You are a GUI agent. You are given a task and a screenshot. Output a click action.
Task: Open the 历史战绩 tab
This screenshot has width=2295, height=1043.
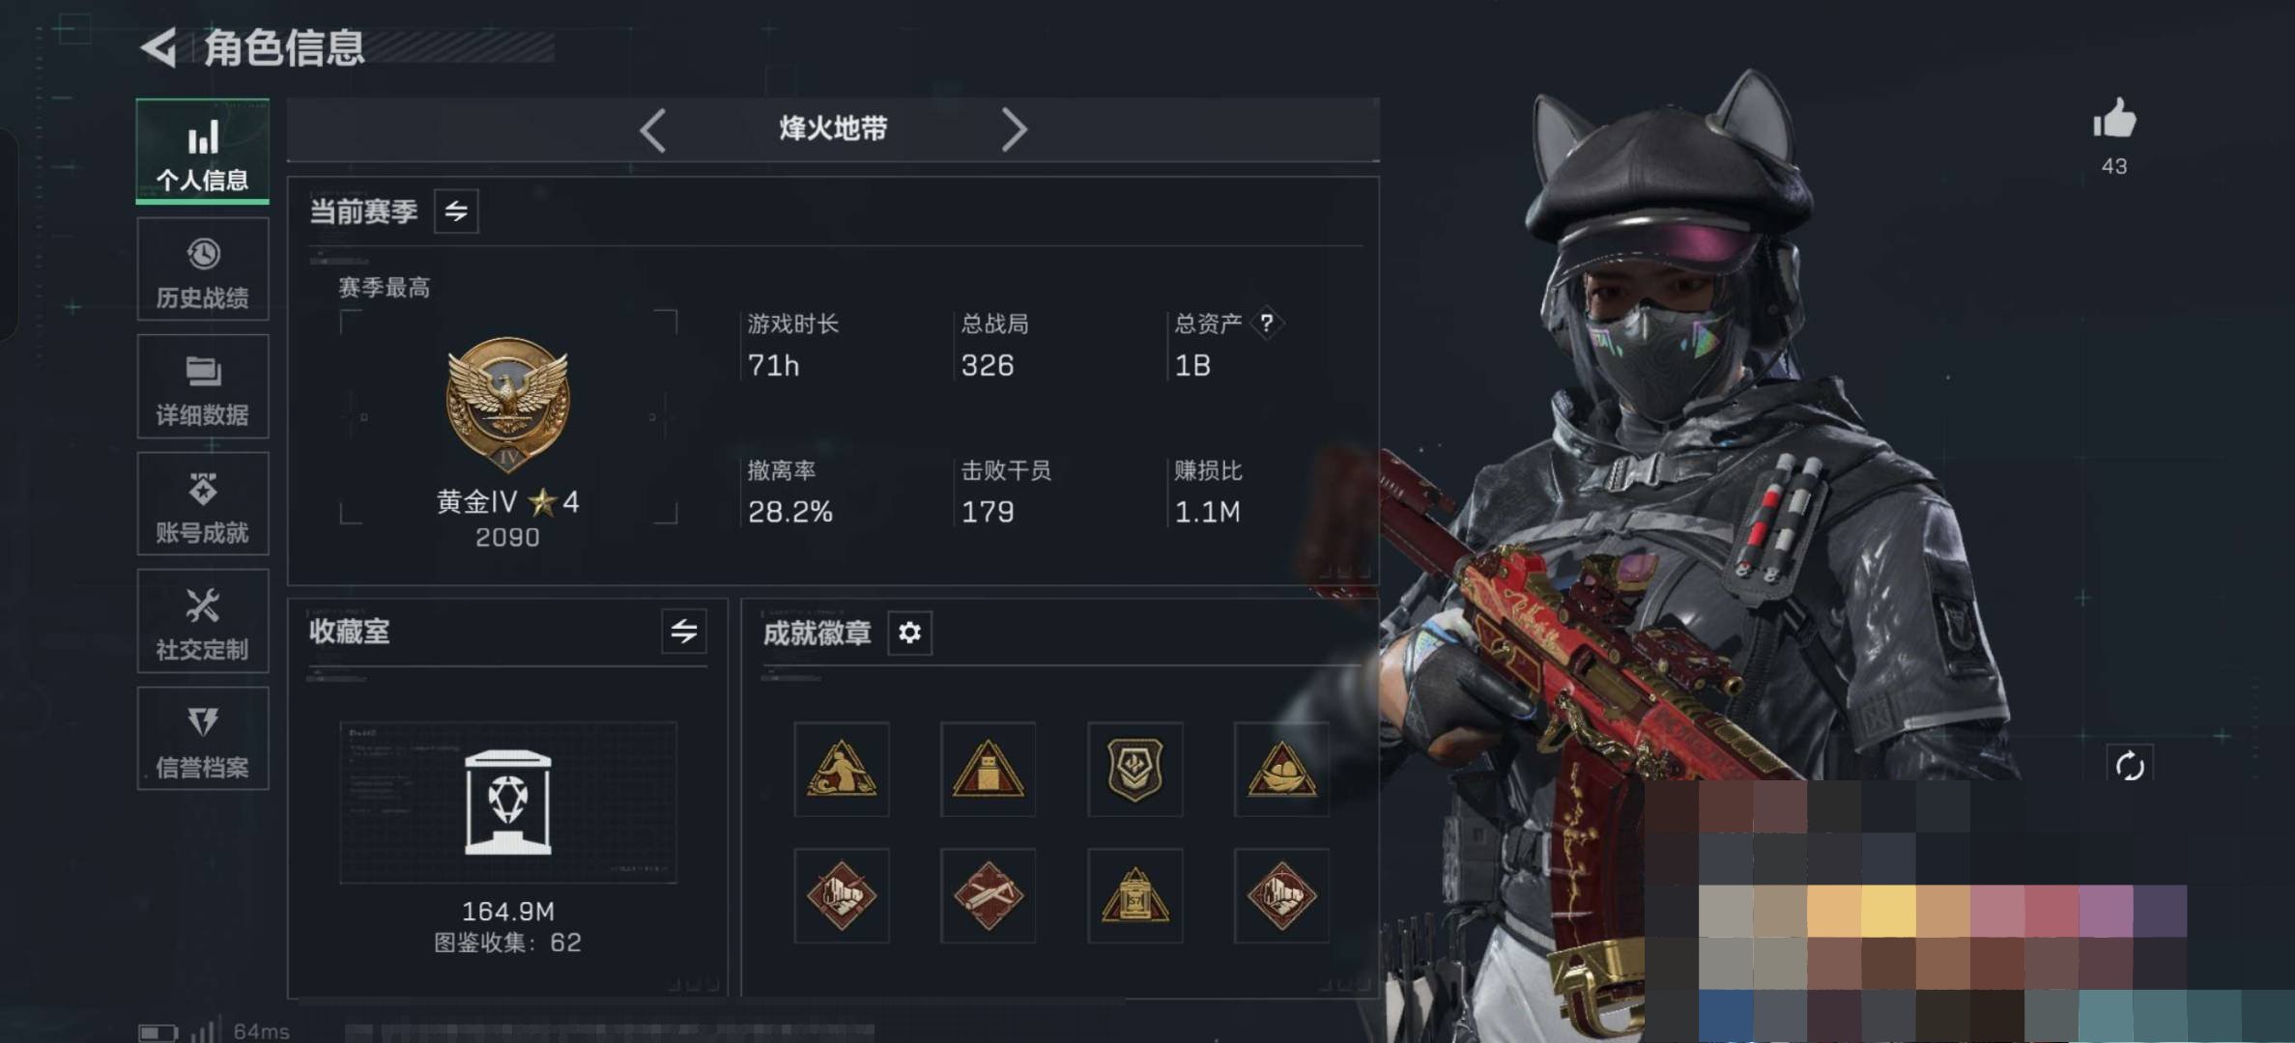203,269
